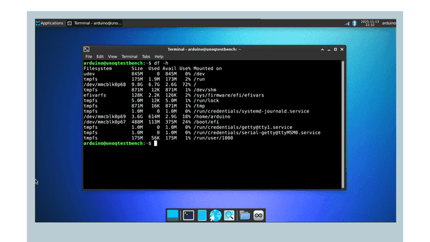Click the roll-up arrow in the terminal title bar
Screen dimensions: 430x242
point(322,50)
